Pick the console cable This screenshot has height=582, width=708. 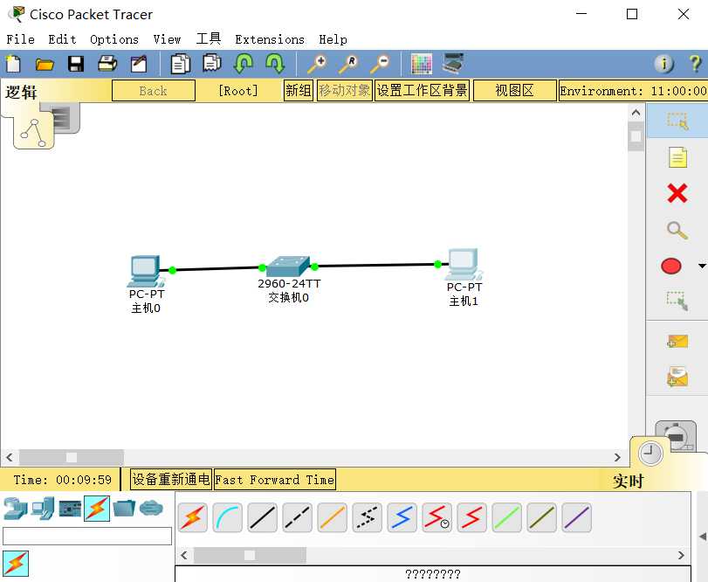[x=227, y=517]
